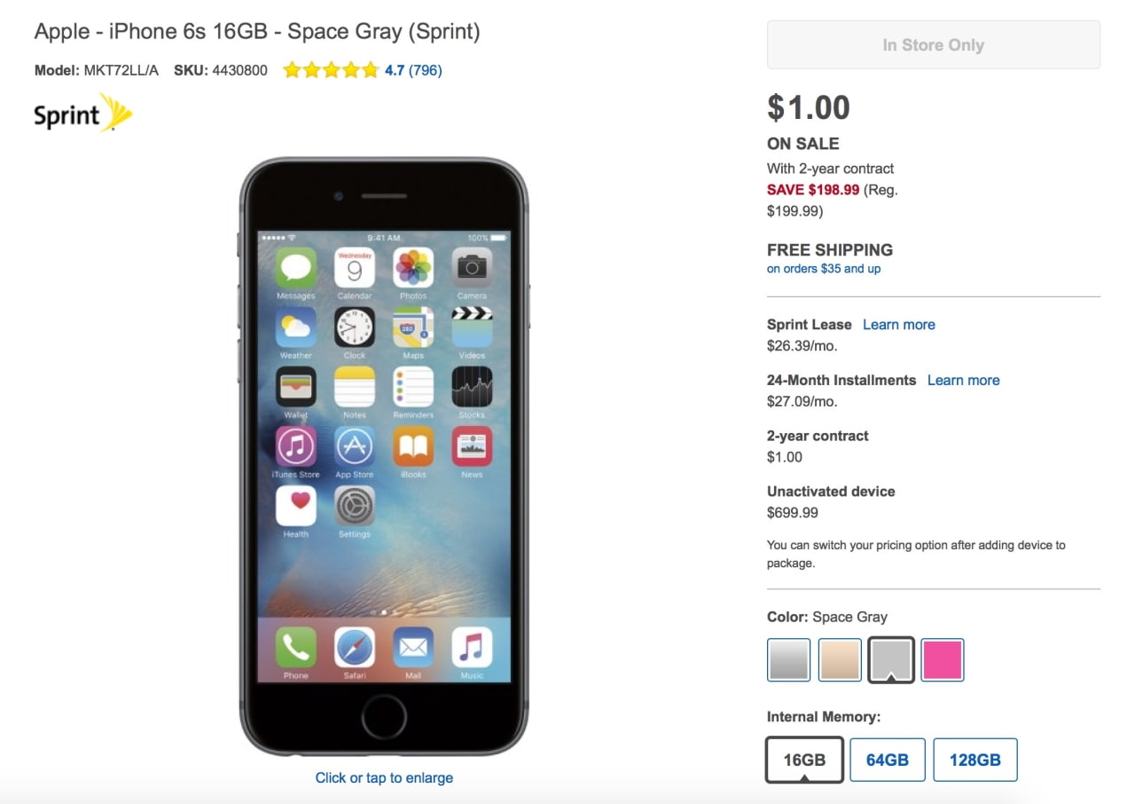Click the Sprint Lease pricing option
Screen dimensions: 1135x804
coord(810,325)
